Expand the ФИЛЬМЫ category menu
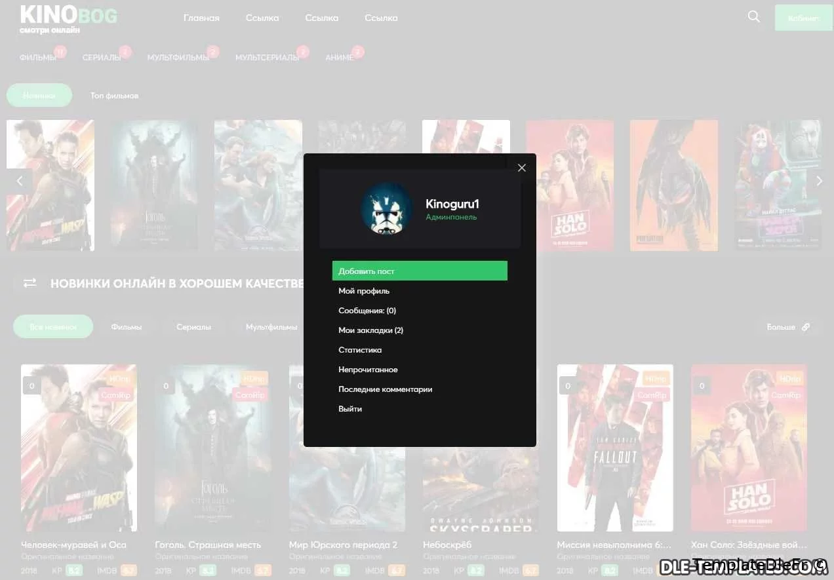Image resolution: width=834 pixels, height=580 pixels. [38, 58]
